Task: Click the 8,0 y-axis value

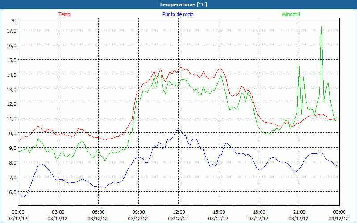Action: 13,162
